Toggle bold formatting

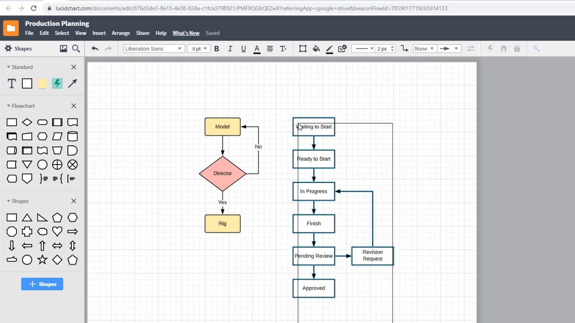pyautogui.click(x=217, y=48)
